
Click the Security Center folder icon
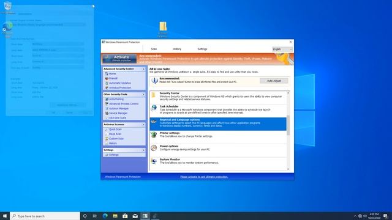[154, 95]
